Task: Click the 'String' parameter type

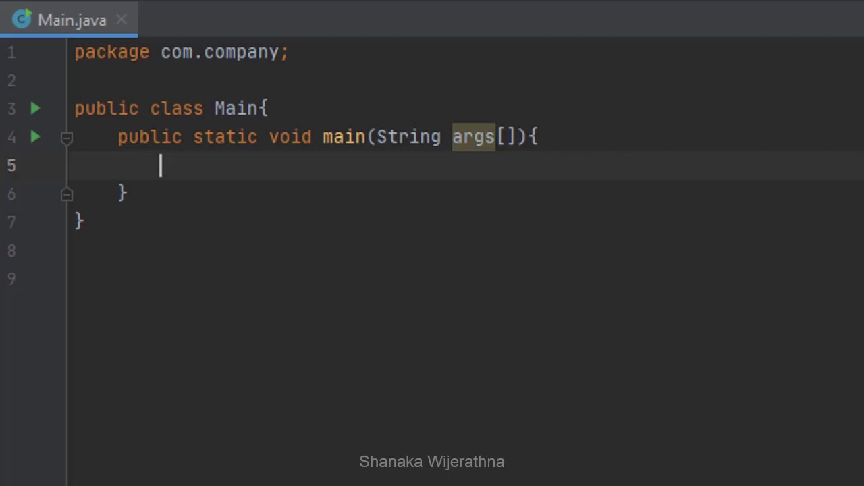Action: [x=408, y=137]
